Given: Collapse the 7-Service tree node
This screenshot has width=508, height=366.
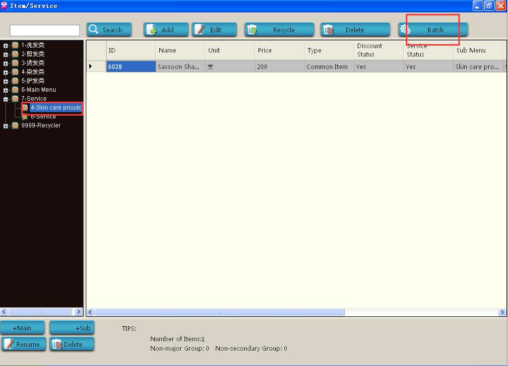Looking at the screenshot, I should tap(5, 99).
